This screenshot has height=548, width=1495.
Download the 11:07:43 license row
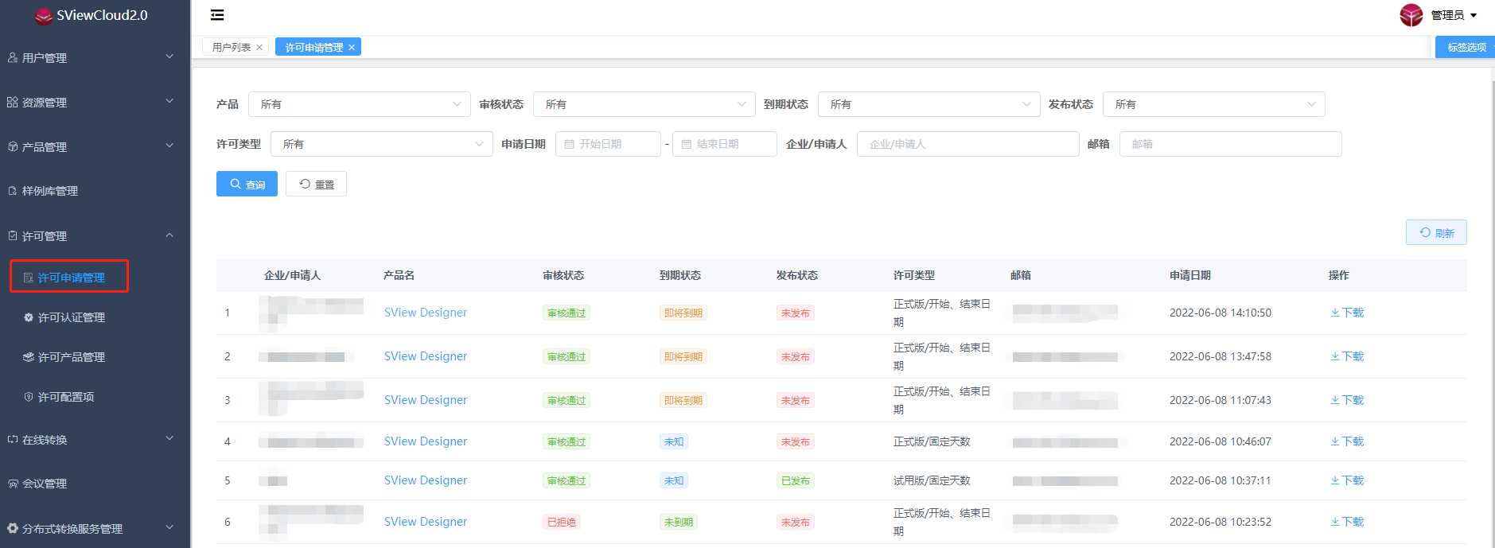point(1347,400)
